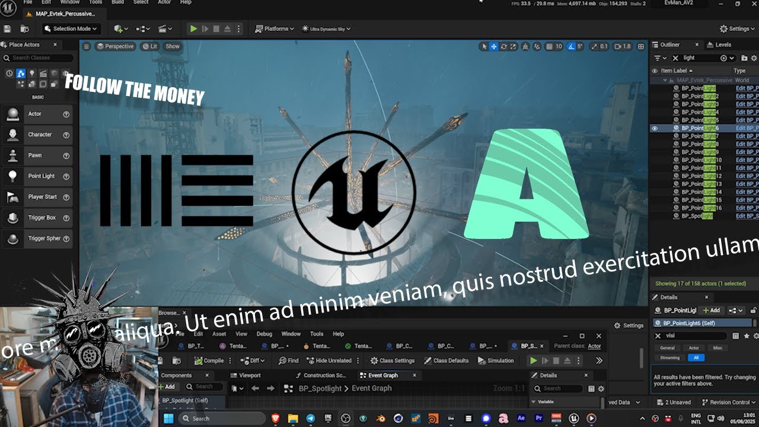The image size is (759, 427).
Task: Sort by Item Label column header
Action: pyautogui.click(x=677, y=71)
